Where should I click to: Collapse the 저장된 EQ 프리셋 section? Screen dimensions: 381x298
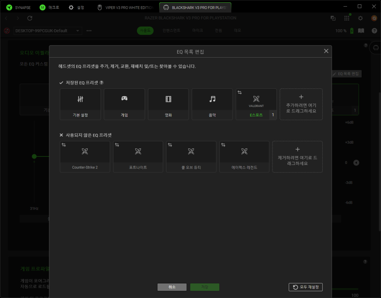tap(61, 83)
